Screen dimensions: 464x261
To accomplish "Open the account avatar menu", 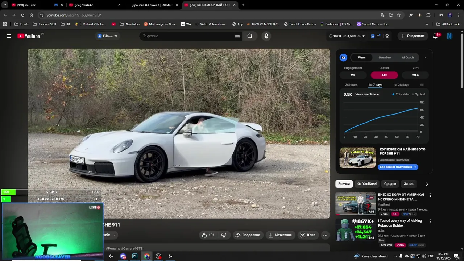I will tap(449, 36).
